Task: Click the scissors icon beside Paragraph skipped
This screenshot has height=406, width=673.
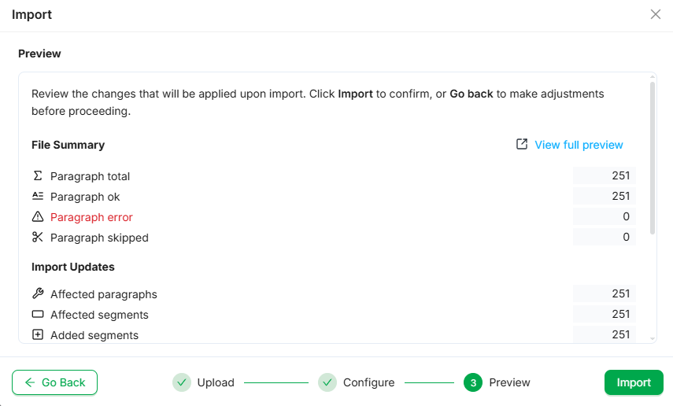Action: point(38,238)
